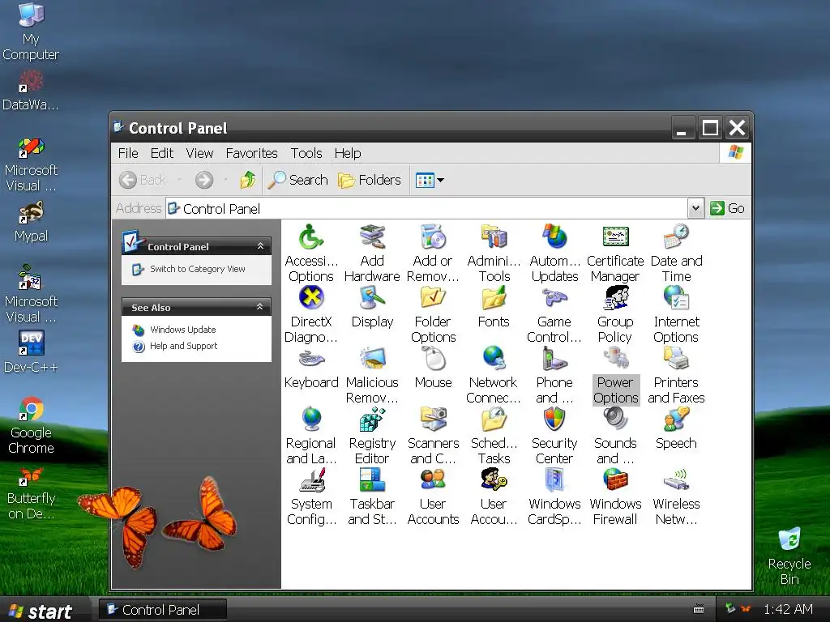The width and height of the screenshot is (830, 622).
Task: Open the Help menu
Action: coord(347,153)
